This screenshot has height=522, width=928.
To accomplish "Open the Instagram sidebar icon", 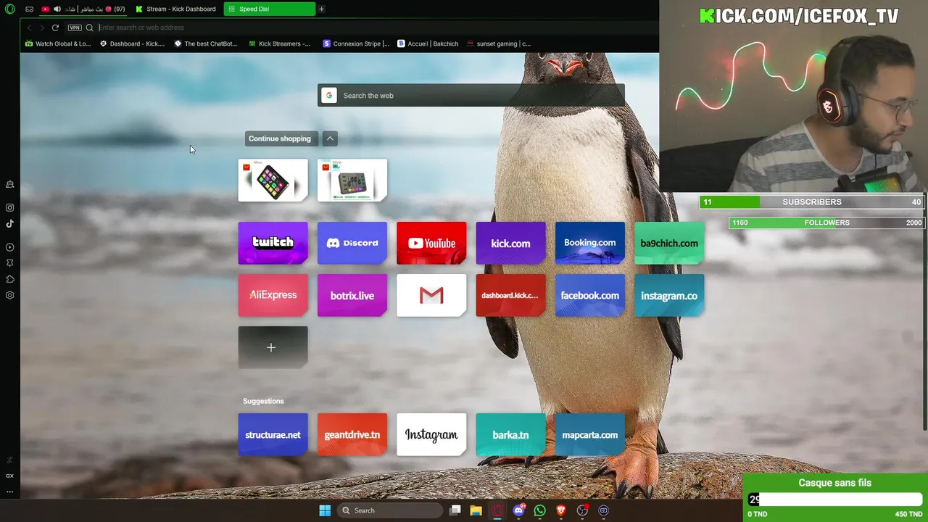I will (x=10, y=207).
